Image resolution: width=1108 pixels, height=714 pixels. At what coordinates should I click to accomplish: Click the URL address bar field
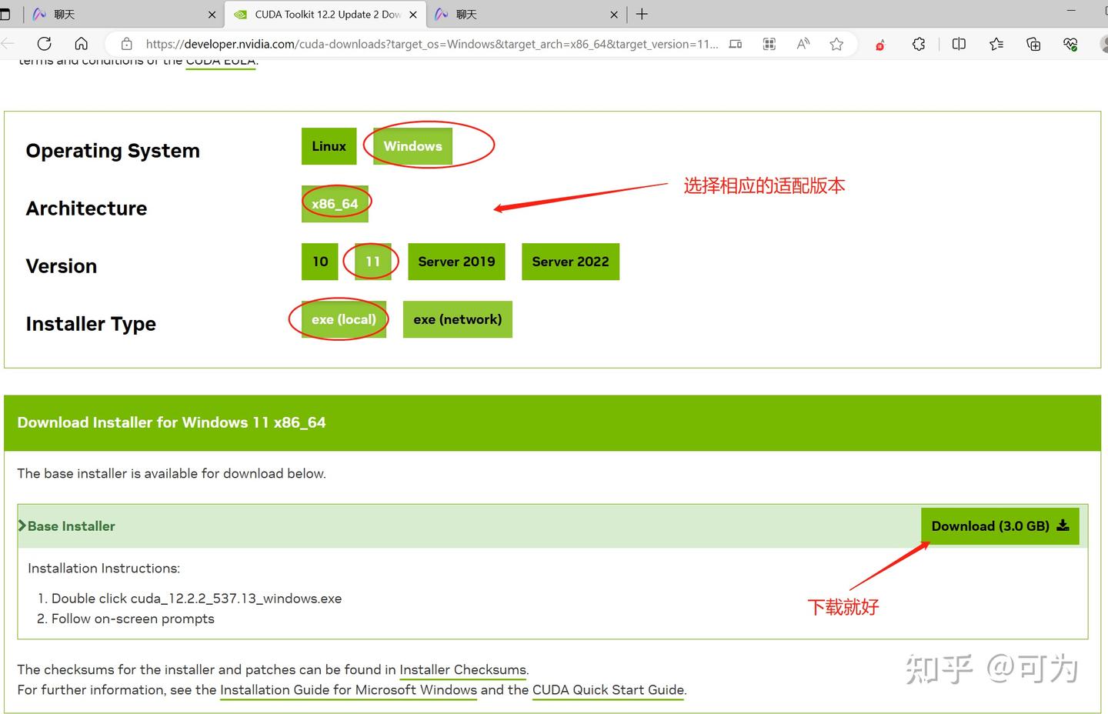[x=431, y=44]
